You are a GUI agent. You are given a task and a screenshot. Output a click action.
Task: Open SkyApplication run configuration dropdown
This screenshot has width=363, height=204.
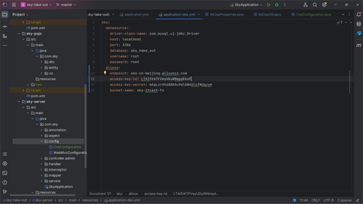click(x=246, y=5)
